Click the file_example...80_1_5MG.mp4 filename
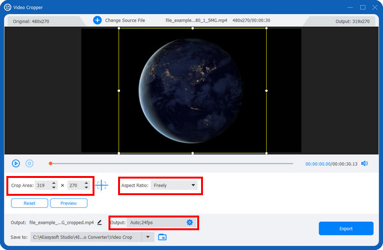The height and width of the screenshot is (250, 383). 197,20
